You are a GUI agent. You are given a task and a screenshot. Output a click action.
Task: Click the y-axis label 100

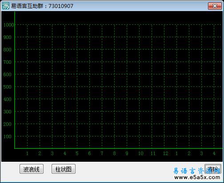(x=8, y=136)
